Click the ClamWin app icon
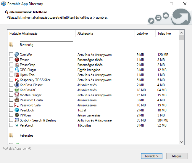The width and height of the screenshot is (192, 163). click(17, 55)
